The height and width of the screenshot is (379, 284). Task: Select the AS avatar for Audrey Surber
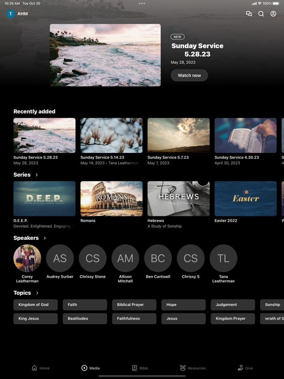point(60,258)
